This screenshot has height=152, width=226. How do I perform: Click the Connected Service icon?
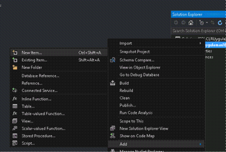click(15, 90)
